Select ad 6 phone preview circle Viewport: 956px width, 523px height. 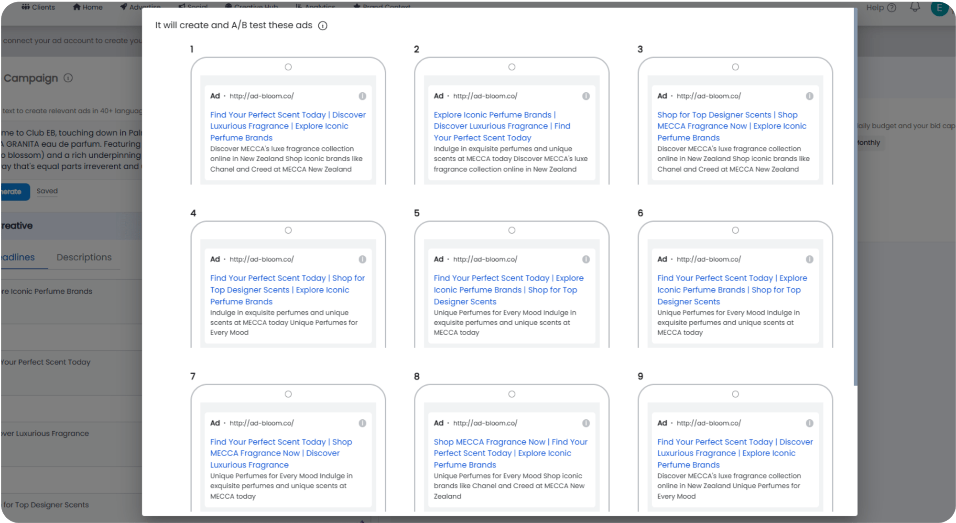click(735, 230)
